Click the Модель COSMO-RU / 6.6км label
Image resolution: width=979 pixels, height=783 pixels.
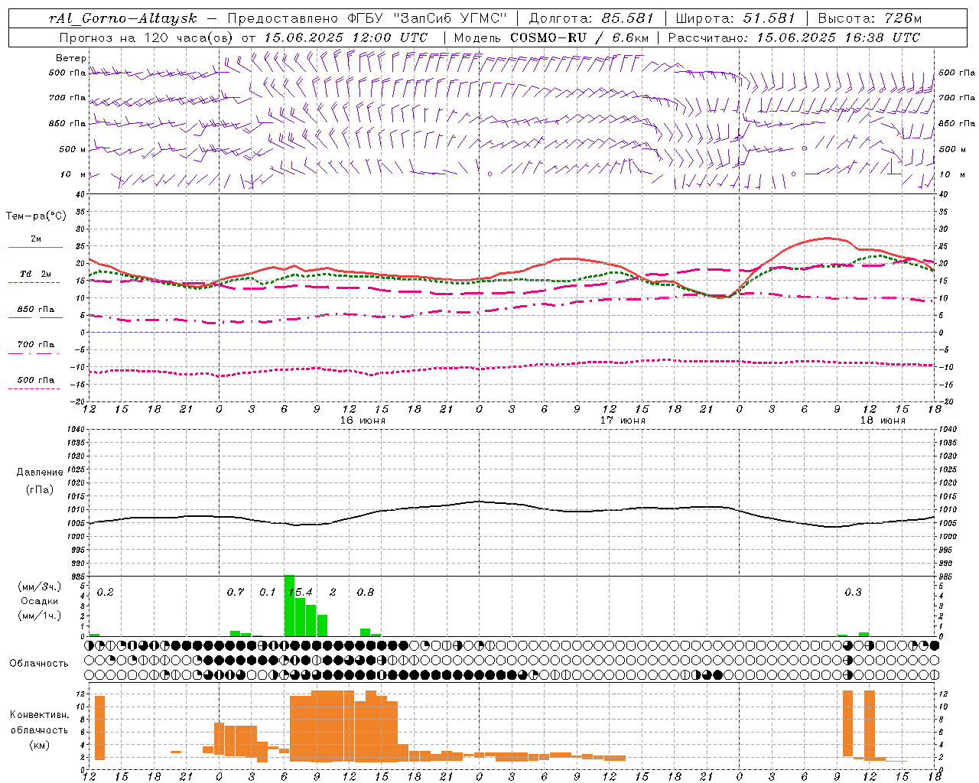(551, 37)
